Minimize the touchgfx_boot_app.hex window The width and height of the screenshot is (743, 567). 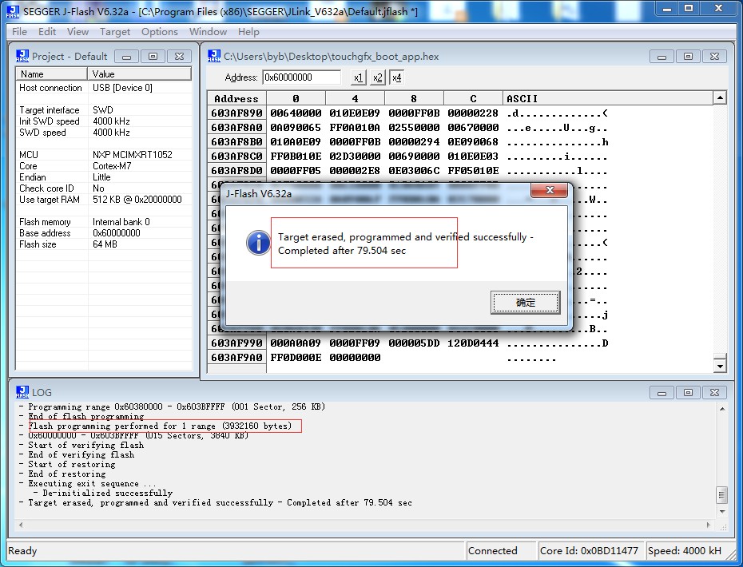click(662, 57)
